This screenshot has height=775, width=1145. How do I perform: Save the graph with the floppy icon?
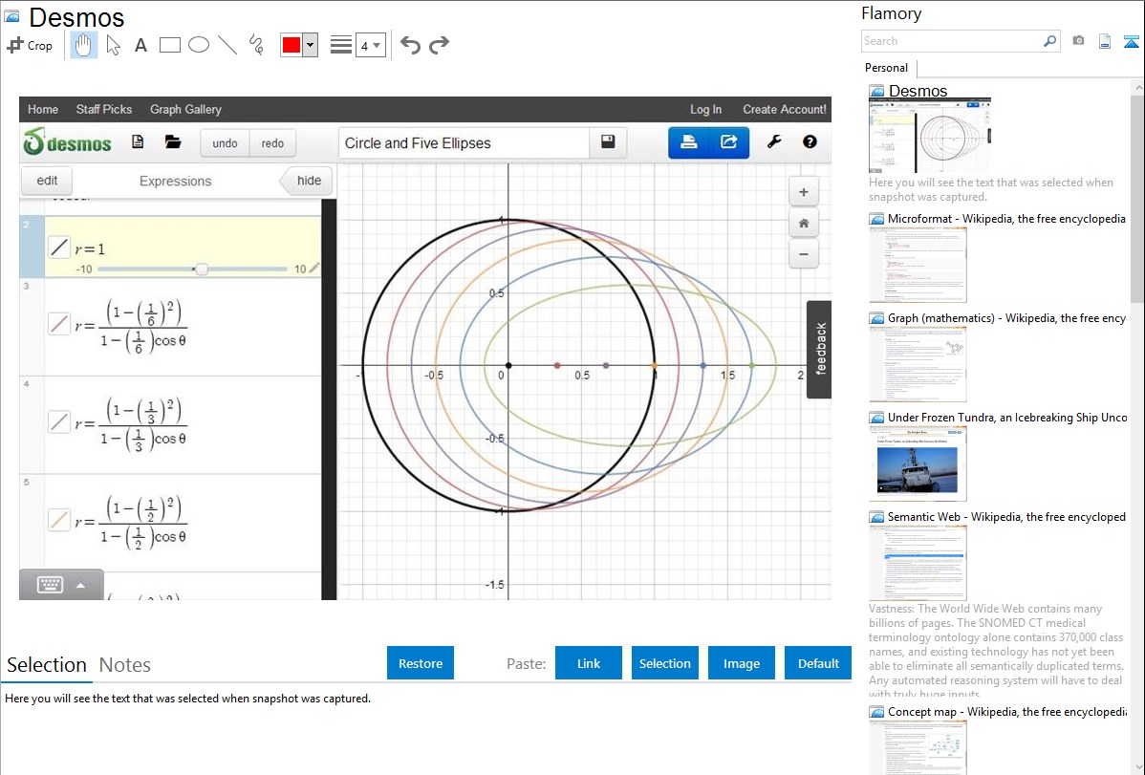608,141
